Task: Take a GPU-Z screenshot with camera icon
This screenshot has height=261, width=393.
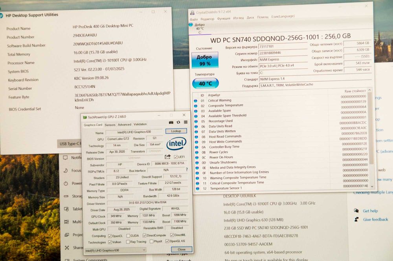Action: pyautogui.click(x=171, y=122)
